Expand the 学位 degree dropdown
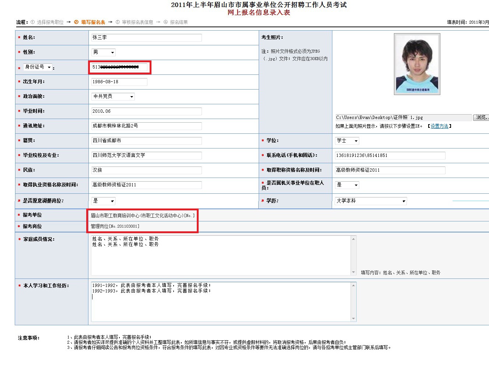 pos(347,141)
